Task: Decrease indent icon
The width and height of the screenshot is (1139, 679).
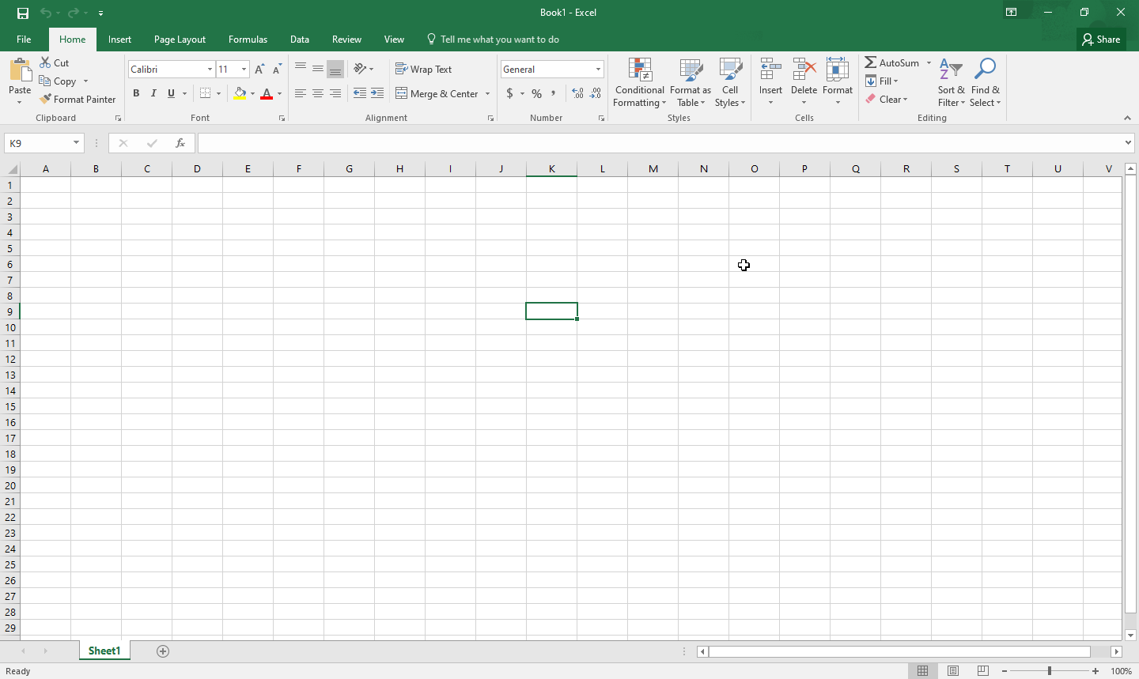Action: point(360,93)
